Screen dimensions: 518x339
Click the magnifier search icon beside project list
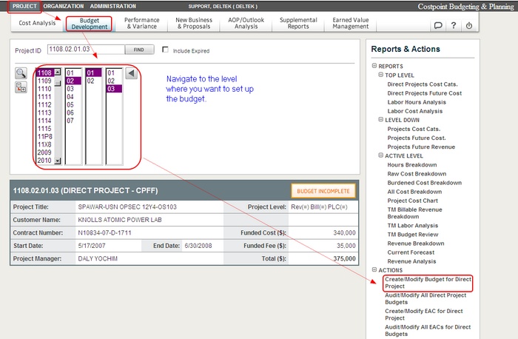tap(21, 73)
